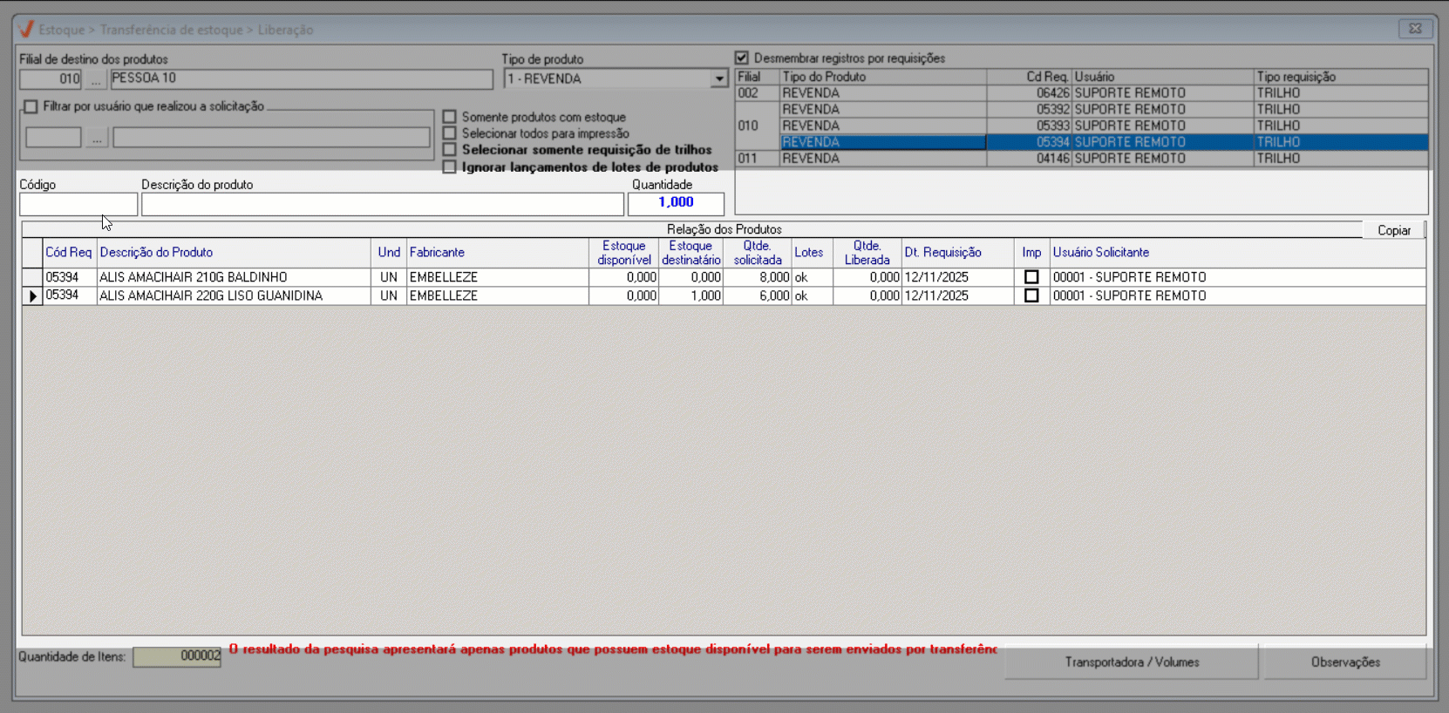Click Filial 011 cell
The image size is (1449, 713).
click(758, 159)
